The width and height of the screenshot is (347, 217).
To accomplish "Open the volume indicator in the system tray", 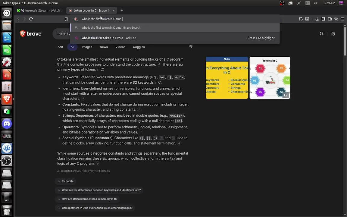I will [x=316, y=3].
